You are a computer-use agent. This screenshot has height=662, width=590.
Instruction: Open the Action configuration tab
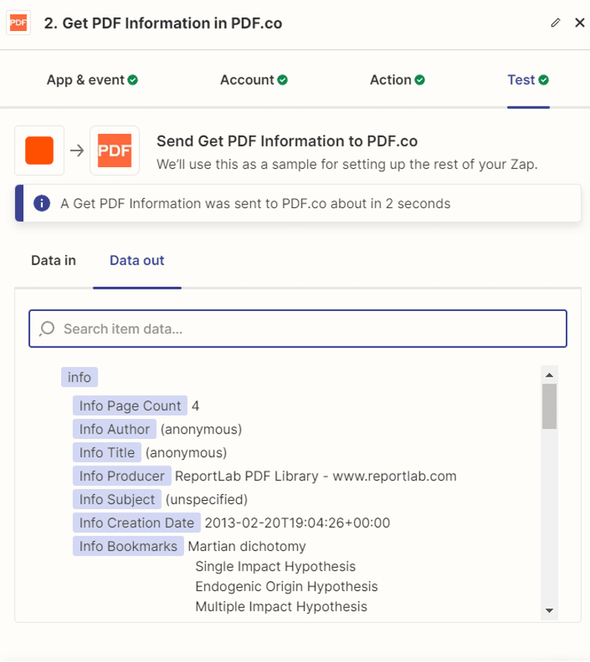(389, 79)
